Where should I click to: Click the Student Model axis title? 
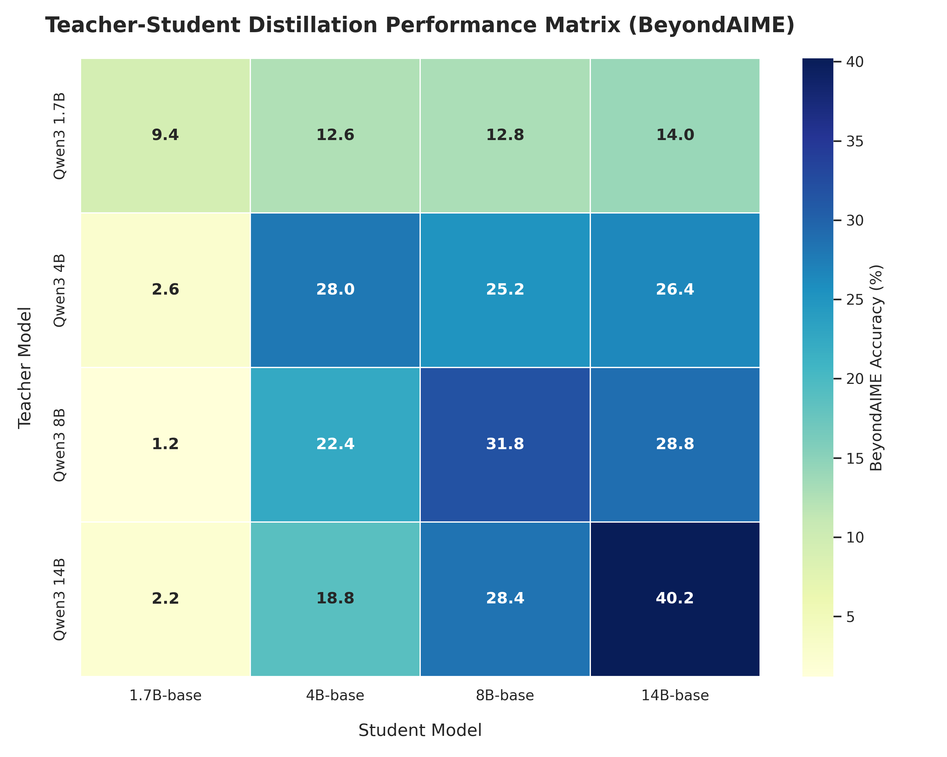pos(420,730)
